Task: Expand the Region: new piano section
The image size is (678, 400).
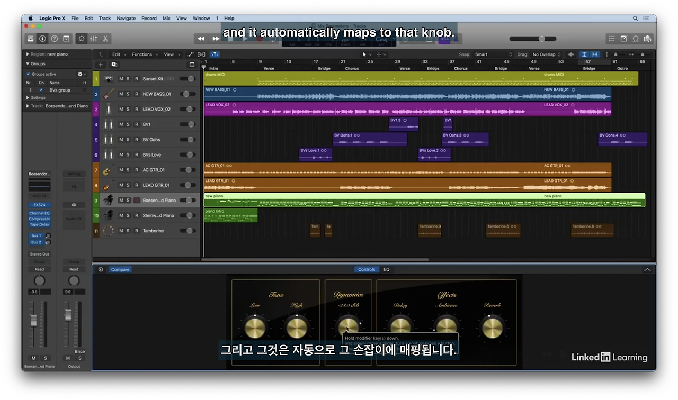Action: click(28, 54)
